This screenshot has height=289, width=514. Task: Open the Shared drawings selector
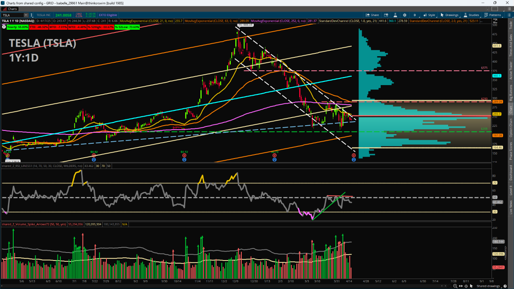[x=490, y=286]
